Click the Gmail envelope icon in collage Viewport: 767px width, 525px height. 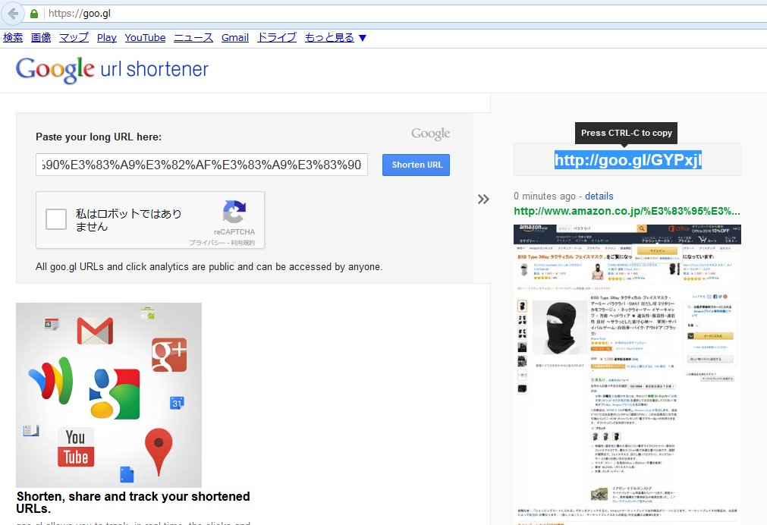pos(95,330)
